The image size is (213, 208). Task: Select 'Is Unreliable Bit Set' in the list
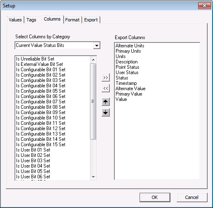pyautogui.click(x=35, y=59)
